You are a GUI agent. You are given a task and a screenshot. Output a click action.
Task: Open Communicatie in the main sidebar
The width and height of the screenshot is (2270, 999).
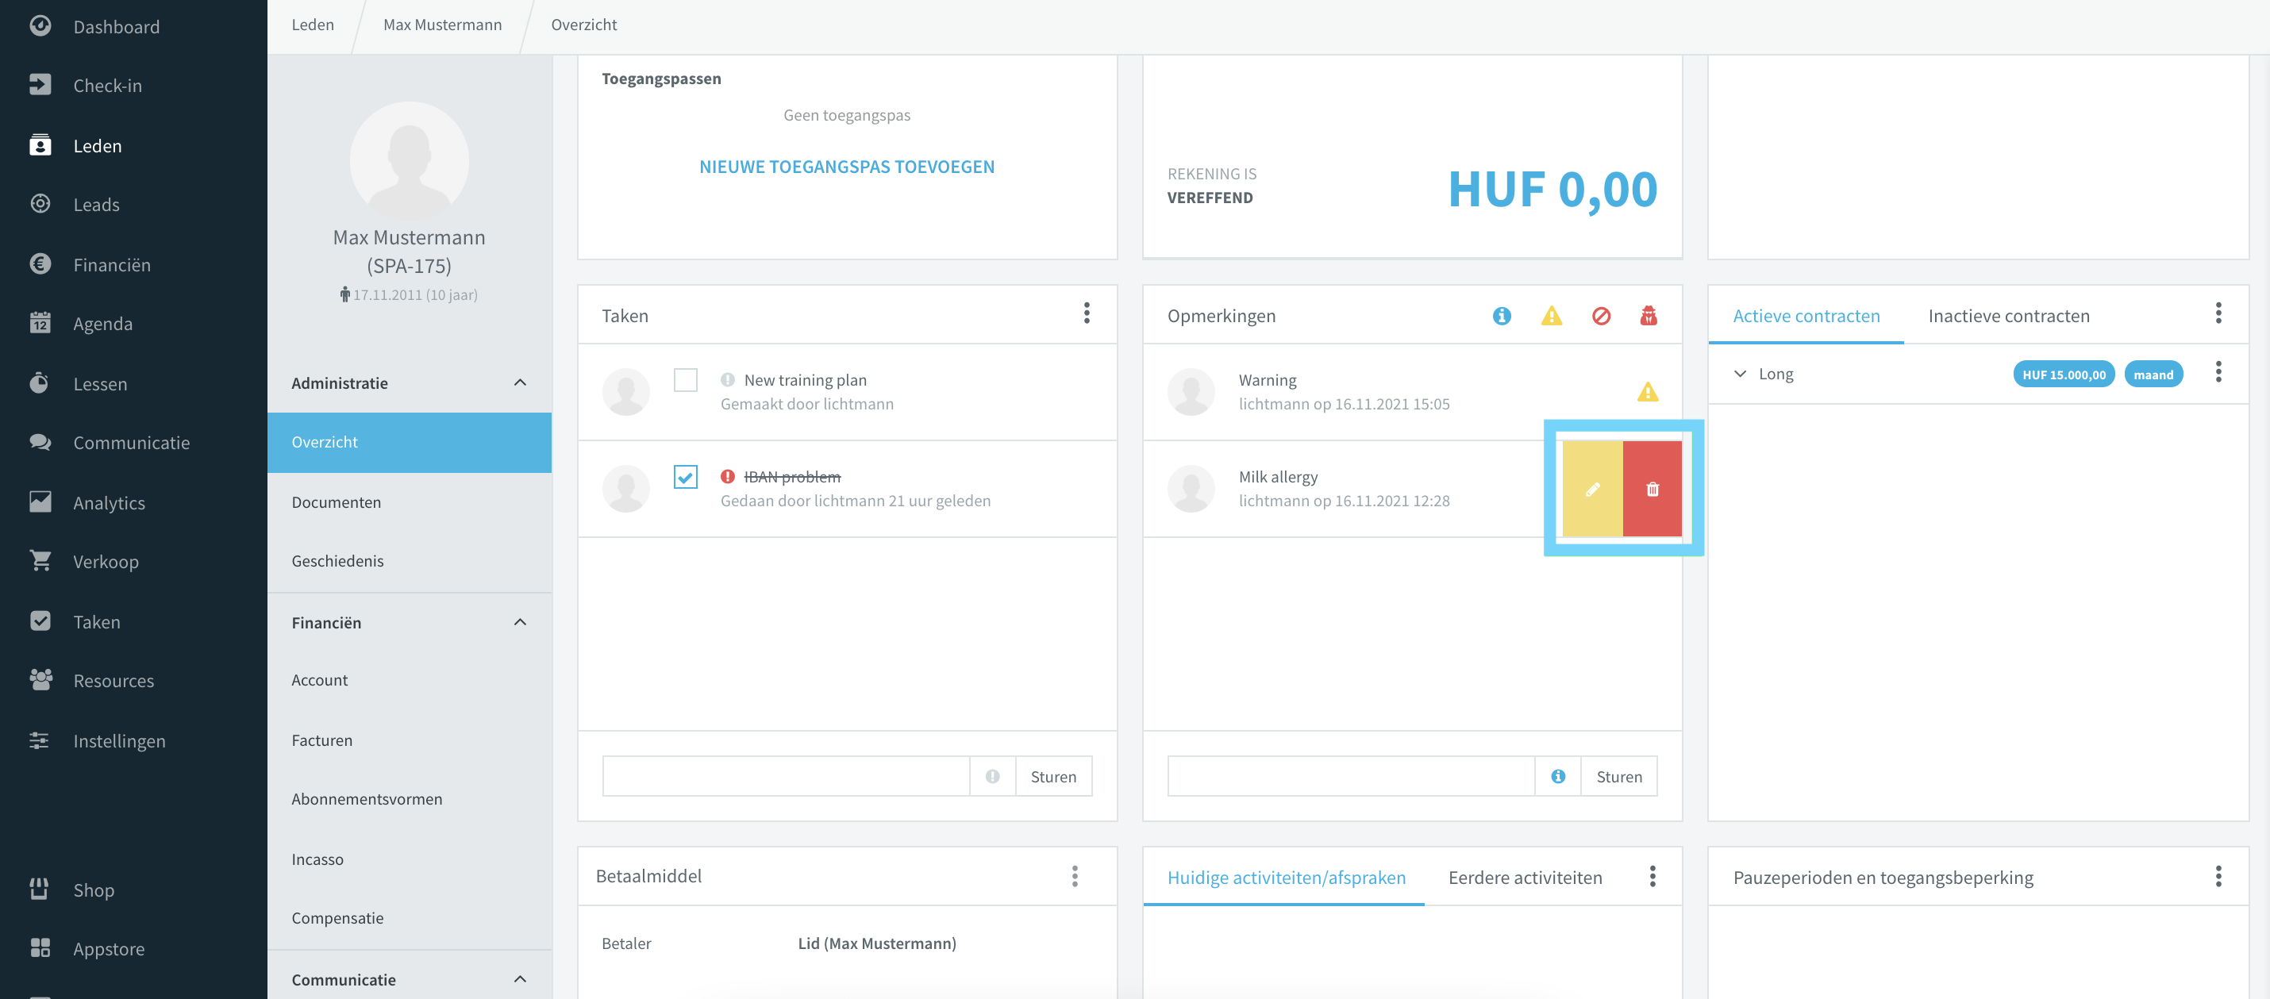(131, 442)
